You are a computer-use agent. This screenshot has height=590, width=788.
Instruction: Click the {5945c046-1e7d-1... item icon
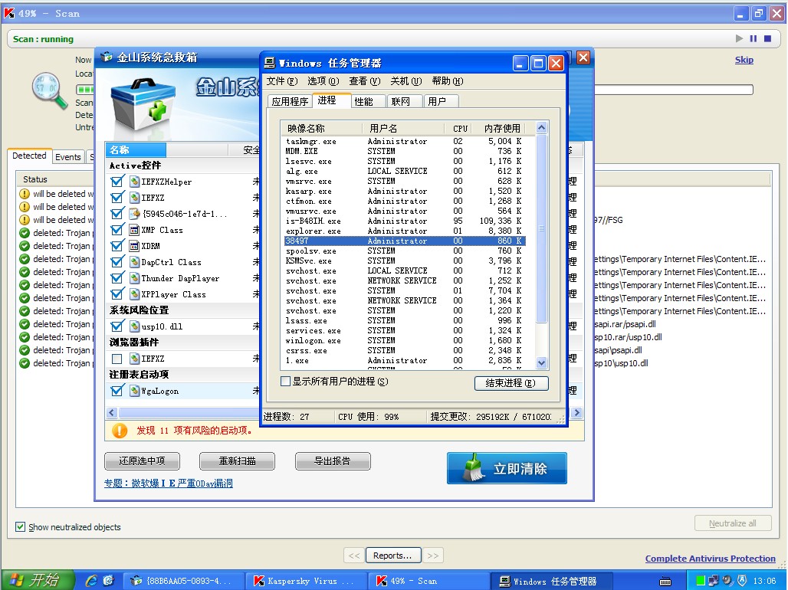pos(134,214)
